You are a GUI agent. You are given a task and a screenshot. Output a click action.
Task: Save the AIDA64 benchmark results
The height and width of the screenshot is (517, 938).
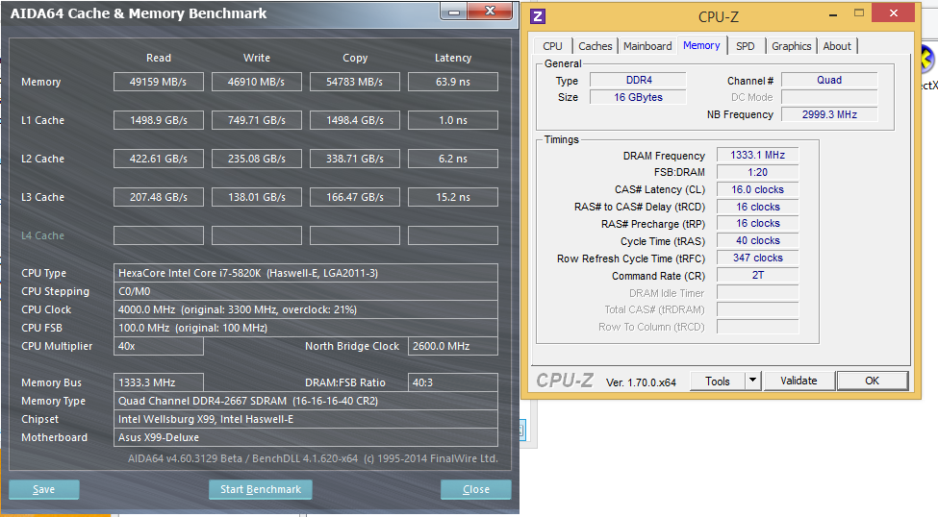(43, 489)
